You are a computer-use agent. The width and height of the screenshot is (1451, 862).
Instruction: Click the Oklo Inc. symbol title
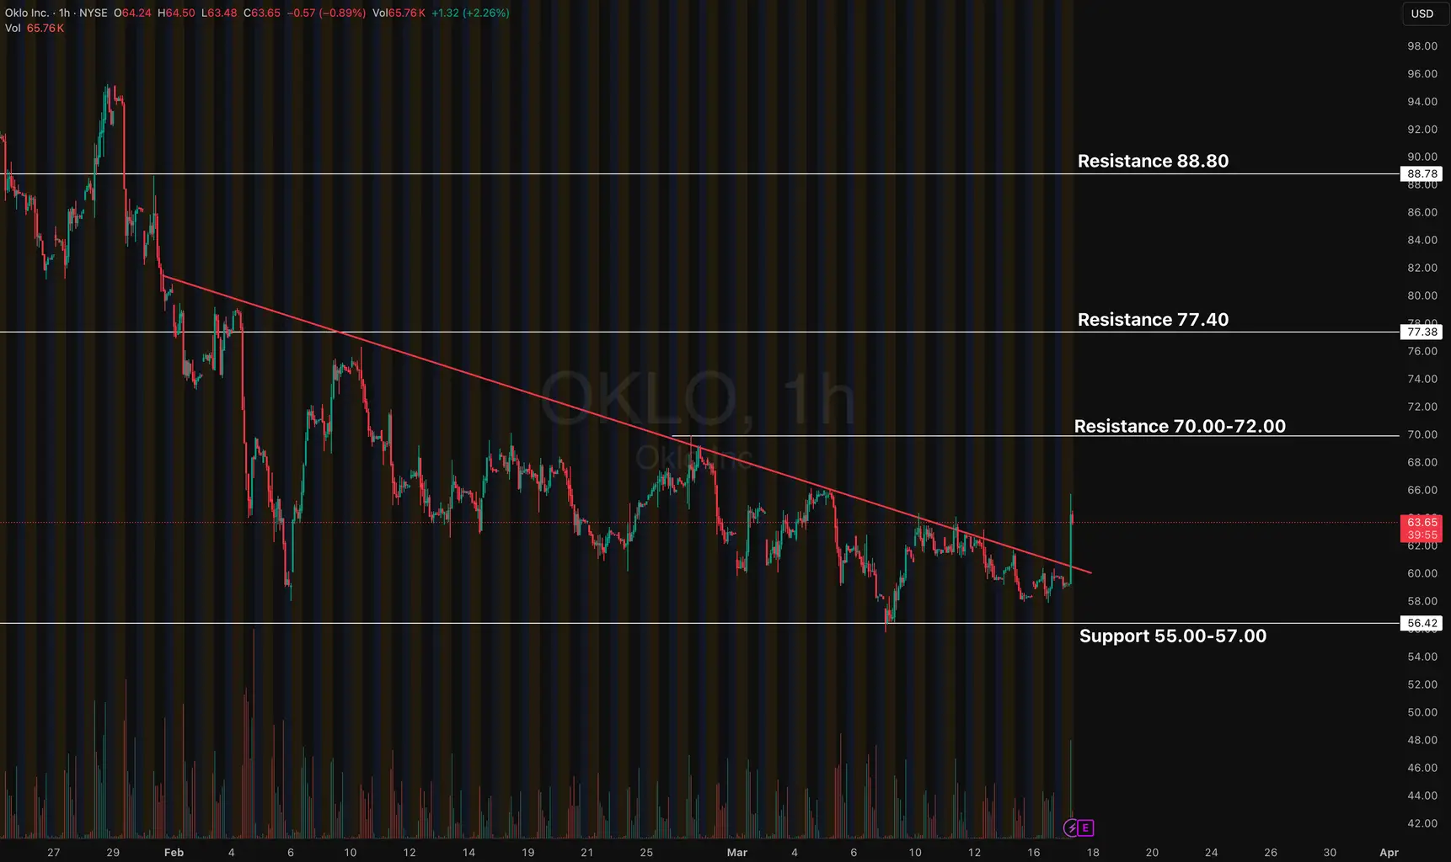coord(27,13)
